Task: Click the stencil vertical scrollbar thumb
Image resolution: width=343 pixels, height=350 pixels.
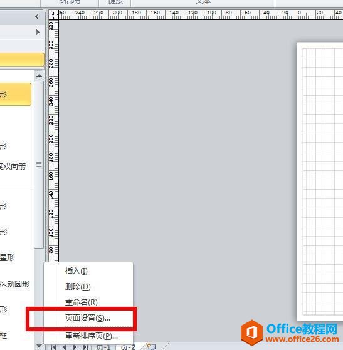Action: tap(39, 165)
